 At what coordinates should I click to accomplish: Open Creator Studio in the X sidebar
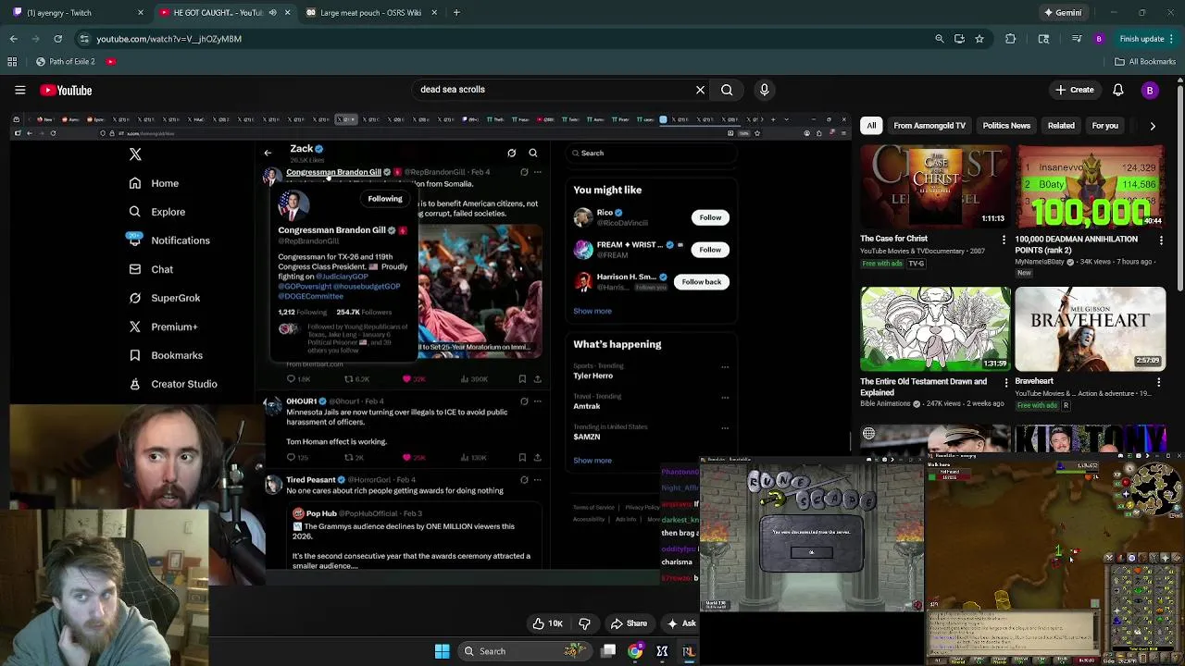pos(173,384)
